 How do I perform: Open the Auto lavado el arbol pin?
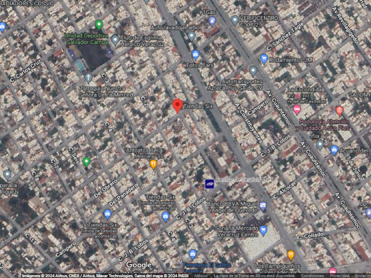tap(191, 36)
